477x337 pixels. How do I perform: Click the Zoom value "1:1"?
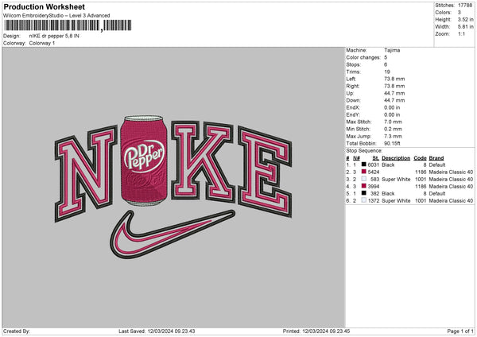coord(461,33)
